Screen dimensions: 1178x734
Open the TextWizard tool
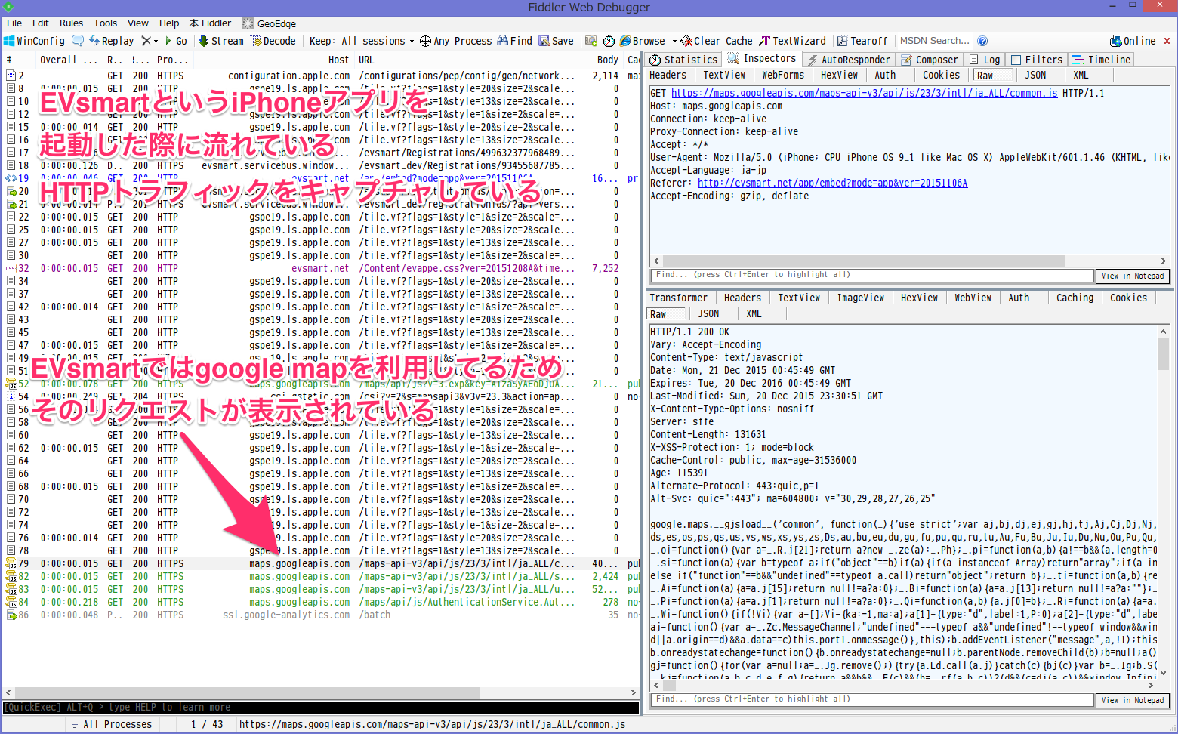793,41
